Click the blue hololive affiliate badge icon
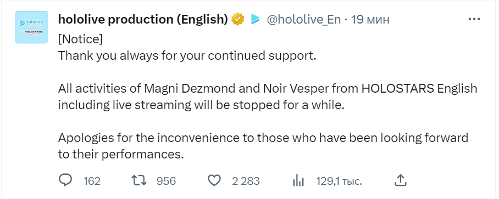 (255, 19)
